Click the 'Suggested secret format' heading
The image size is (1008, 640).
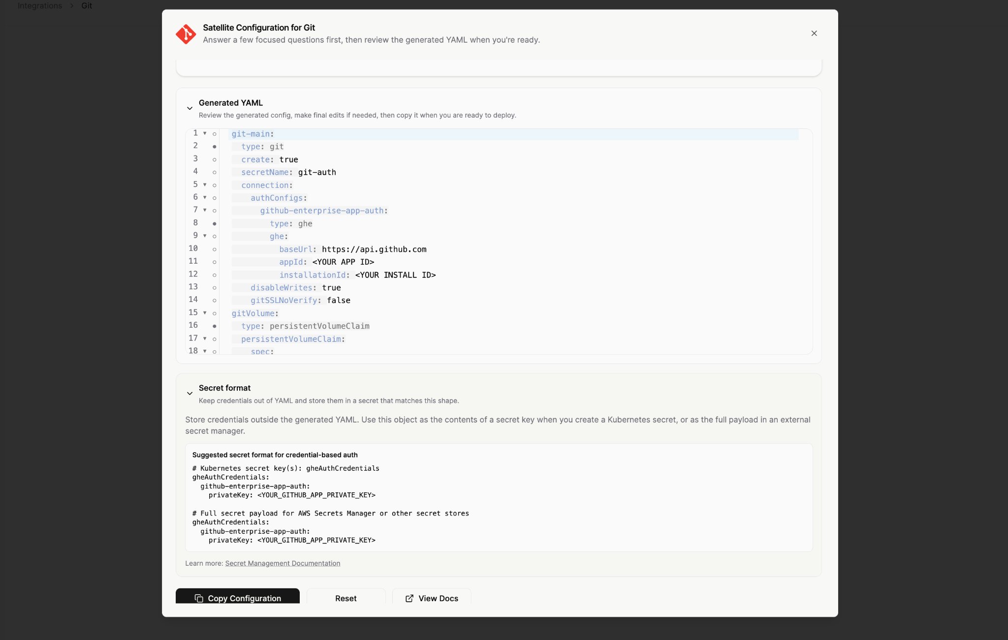pyautogui.click(x=275, y=455)
